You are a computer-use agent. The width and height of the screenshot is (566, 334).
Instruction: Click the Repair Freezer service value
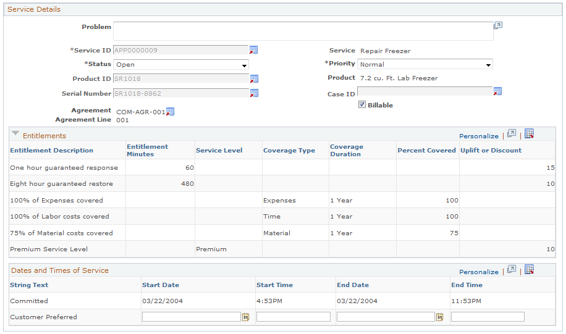pyautogui.click(x=385, y=51)
